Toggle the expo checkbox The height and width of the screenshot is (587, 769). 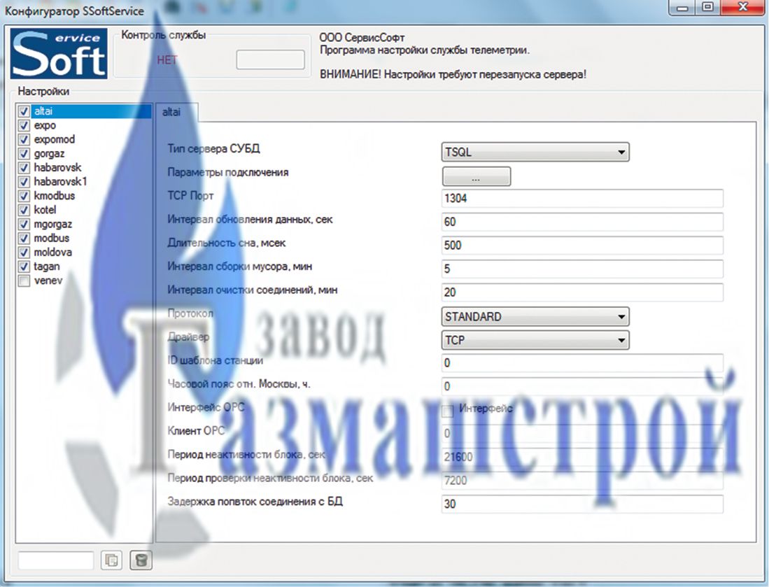coord(24,125)
